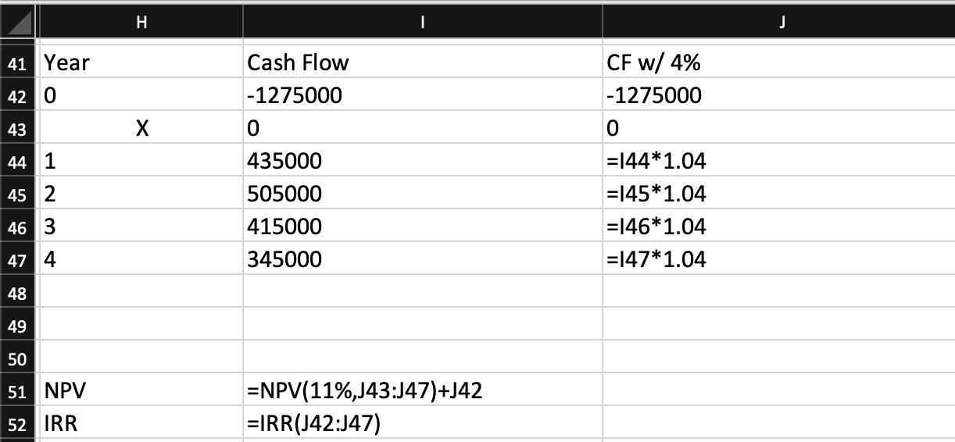Screen dimensions: 955x442
Task: Click the CF w/ 4% header cell
Action: [x=779, y=62]
